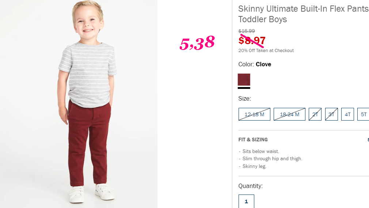
Task: Click the Skinny leg bullet
Action: click(x=252, y=166)
